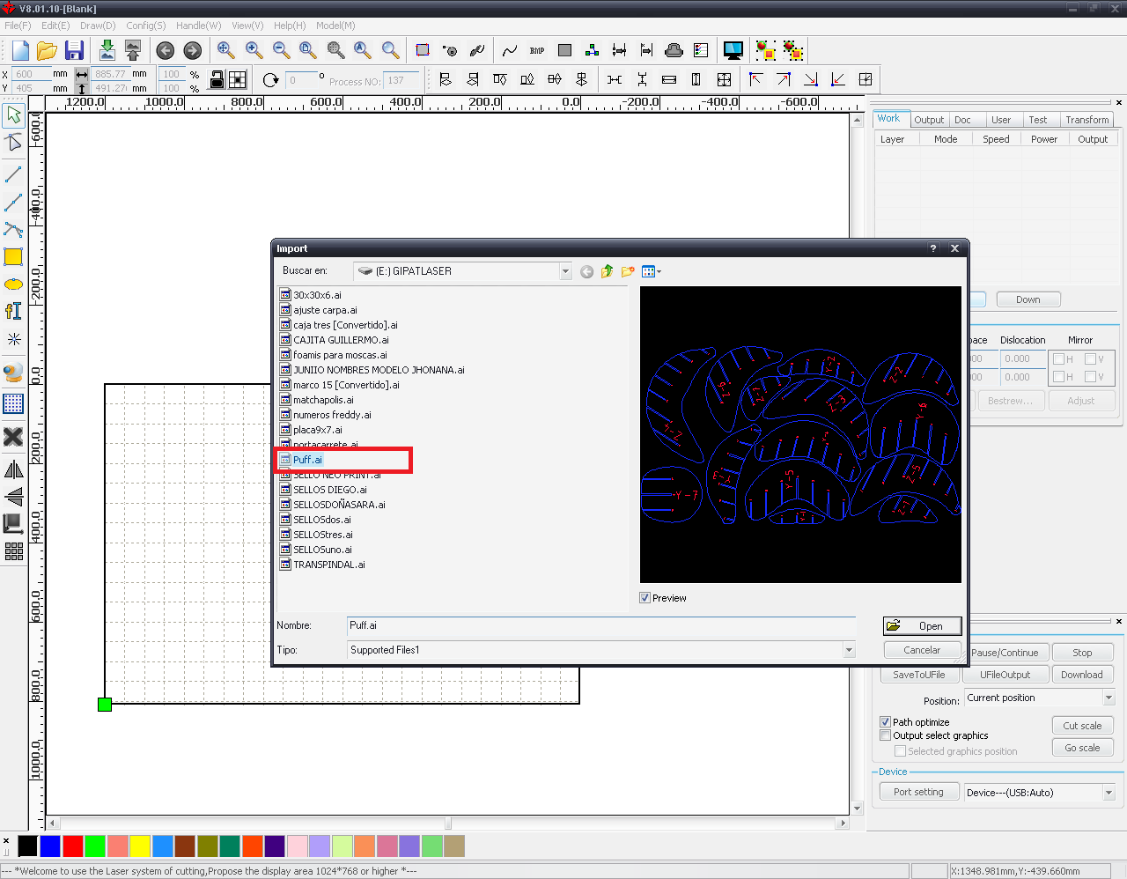1127x879 pixels.
Task: Open the File(F) menu
Action: tap(18, 26)
